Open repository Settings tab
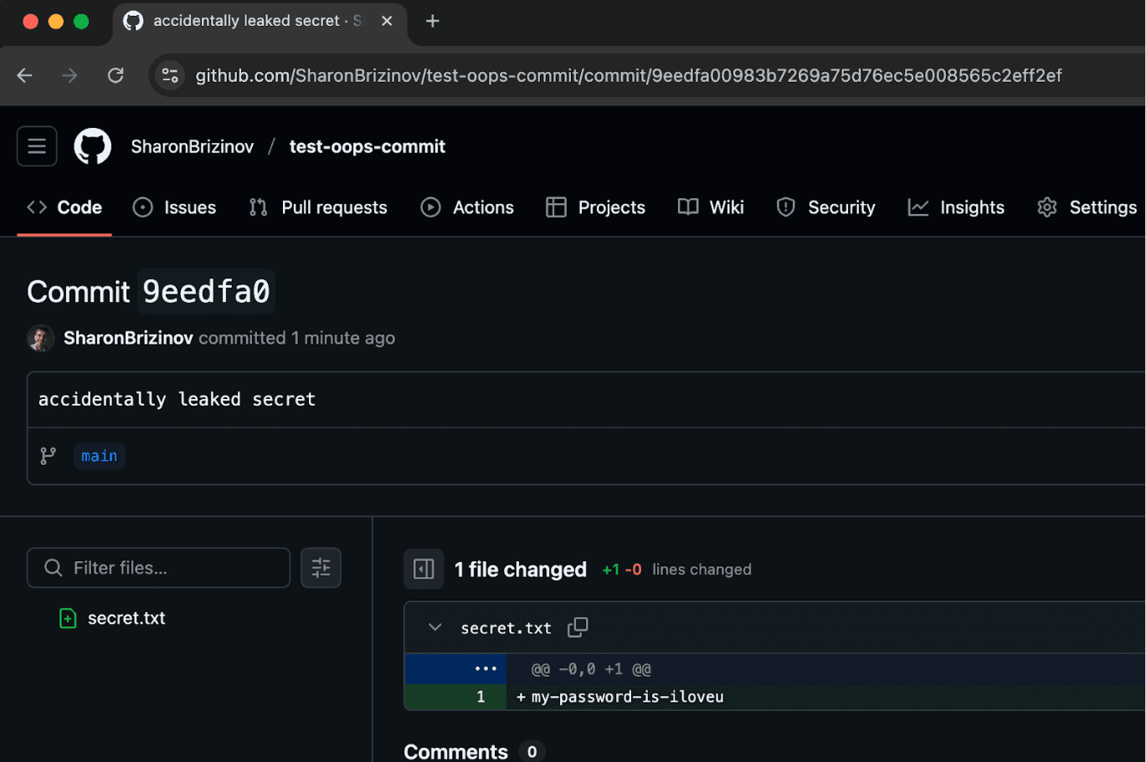Viewport: 1146px width, 762px height. (x=1087, y=207)
